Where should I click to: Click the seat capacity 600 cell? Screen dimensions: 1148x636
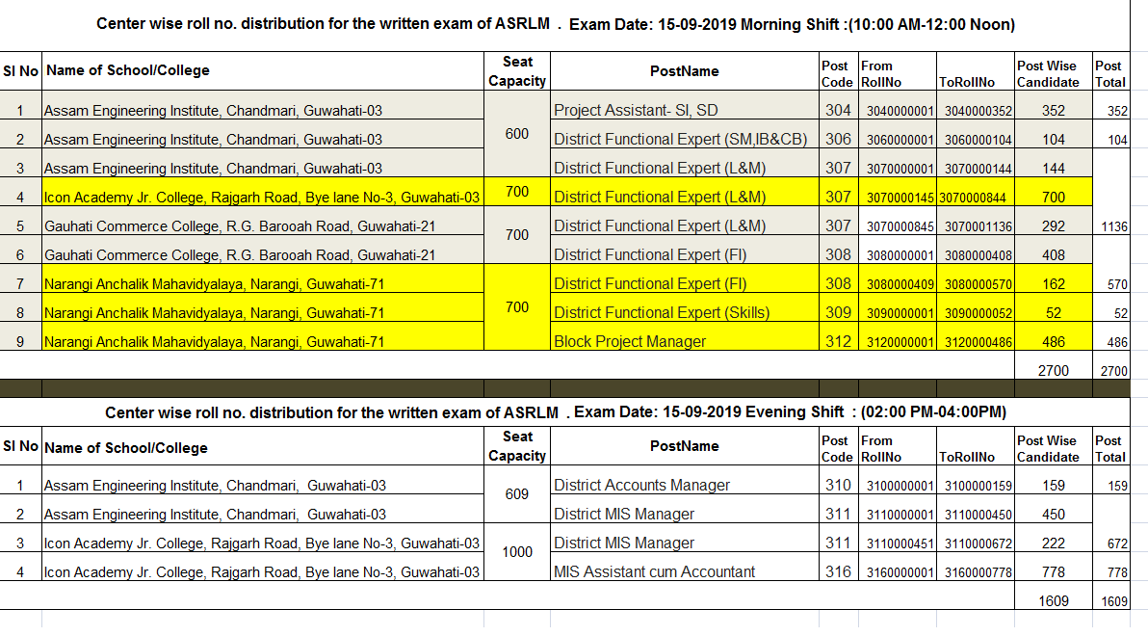tap(517, 133)
